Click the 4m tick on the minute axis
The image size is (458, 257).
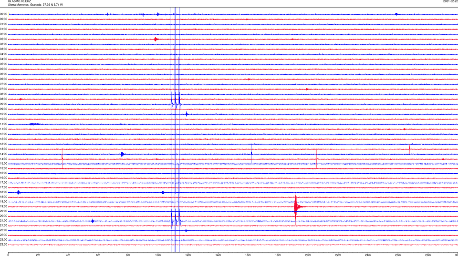coord(68,255)
